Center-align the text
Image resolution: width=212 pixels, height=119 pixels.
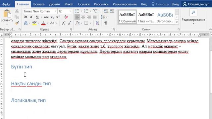click(x=83, y=17)
